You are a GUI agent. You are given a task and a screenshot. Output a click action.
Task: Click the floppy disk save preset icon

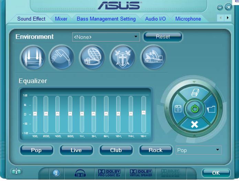(x=178, y=109)
